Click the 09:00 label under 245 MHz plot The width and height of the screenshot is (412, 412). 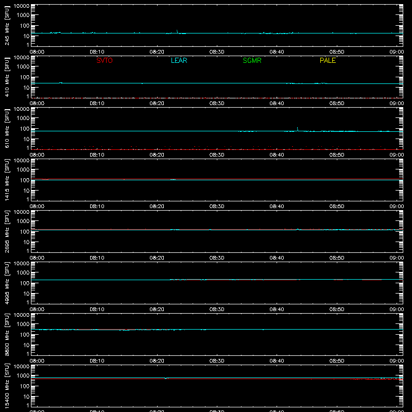click(397, 52)
